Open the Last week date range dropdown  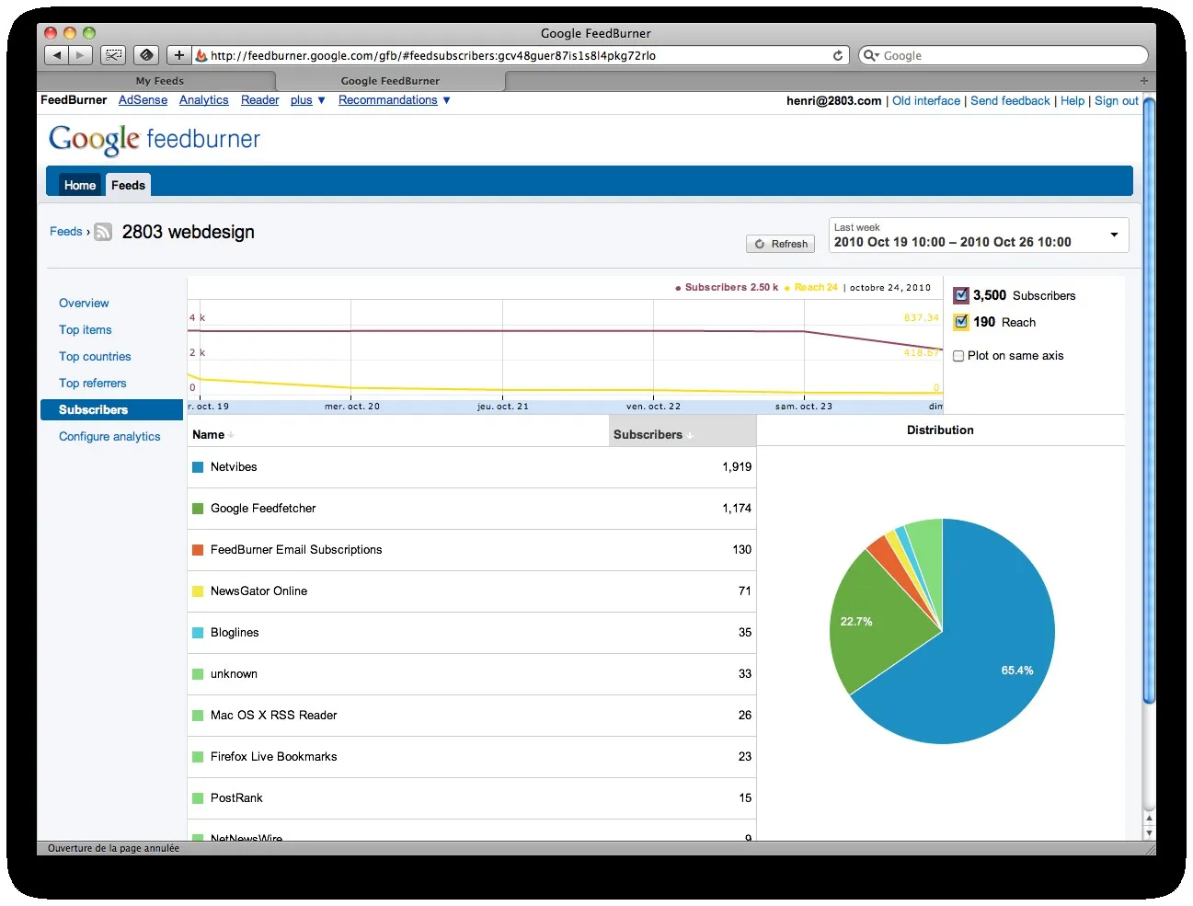pyautogui.click(x=979, y=235)
